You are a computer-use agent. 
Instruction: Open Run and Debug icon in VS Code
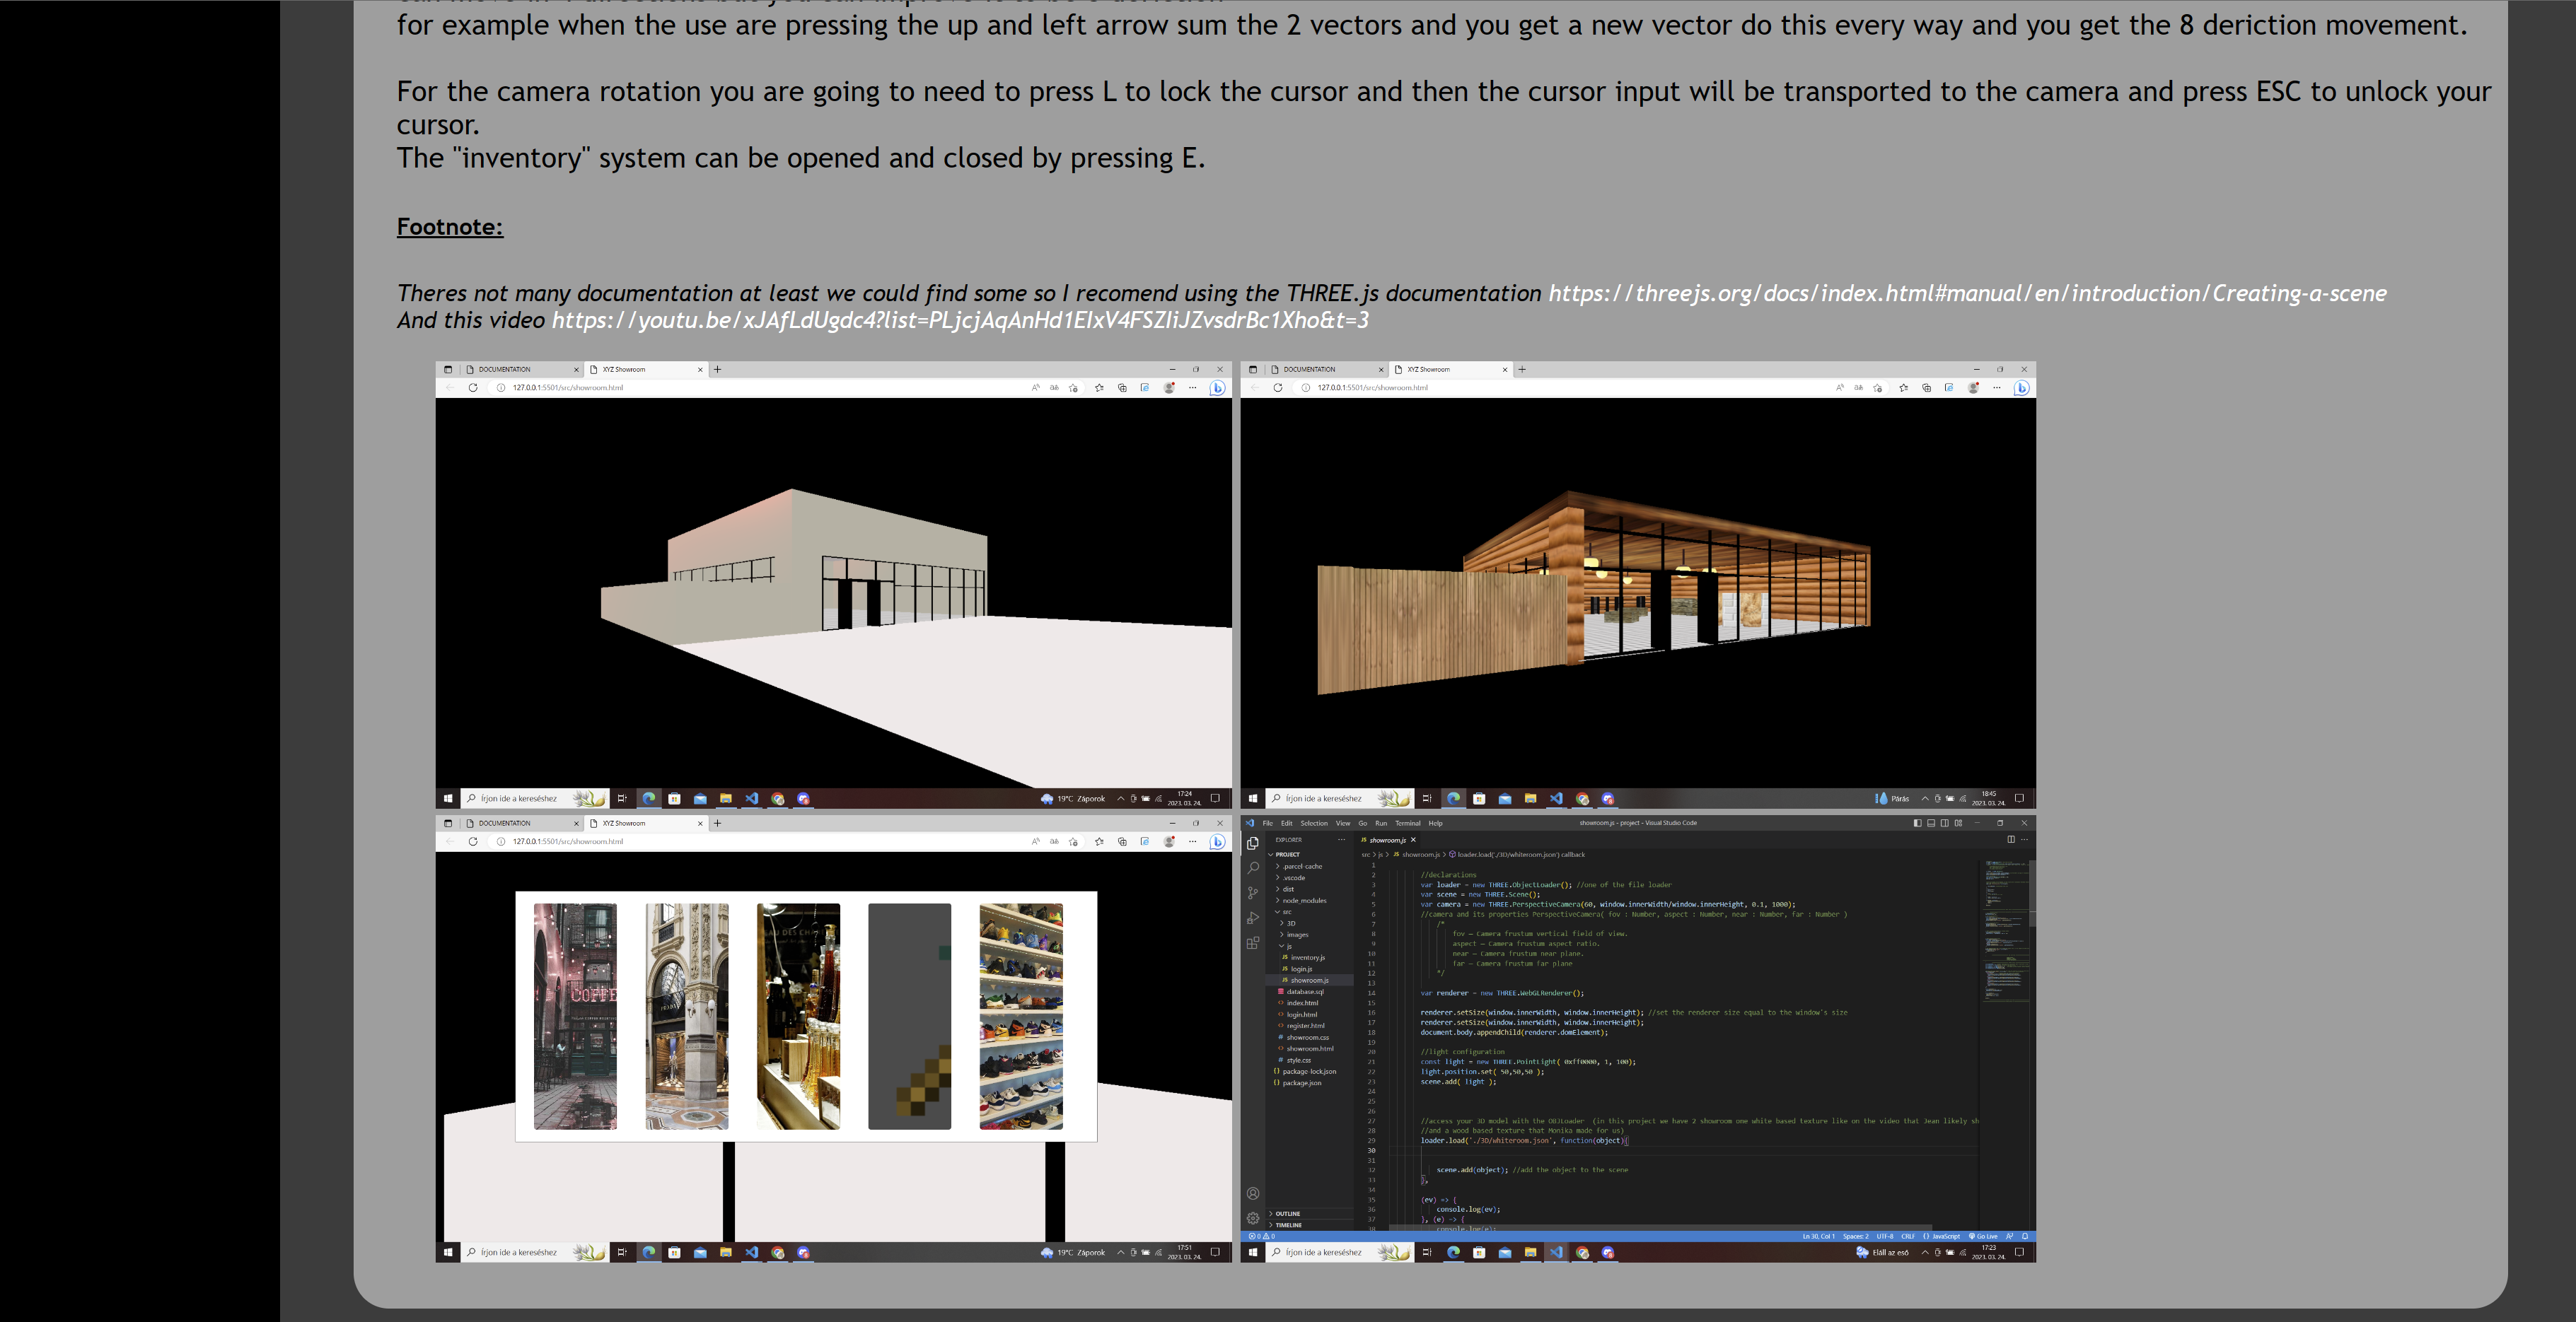[1252, 918]
